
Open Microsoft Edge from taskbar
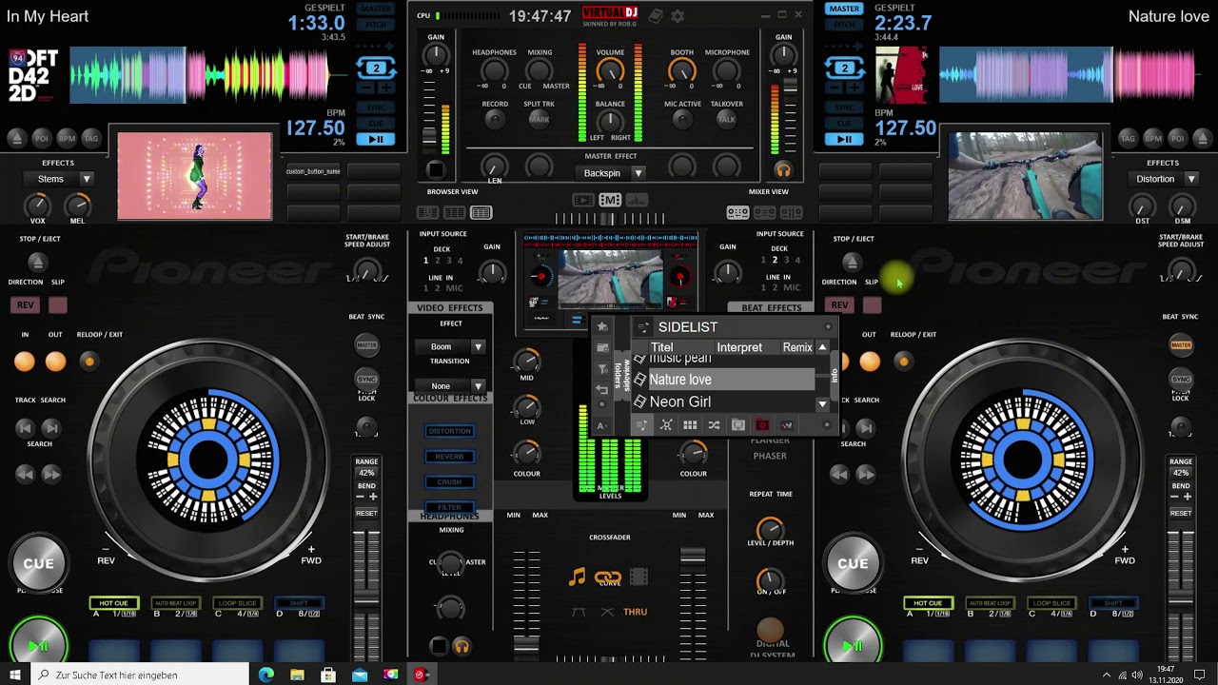coord(265,675)
